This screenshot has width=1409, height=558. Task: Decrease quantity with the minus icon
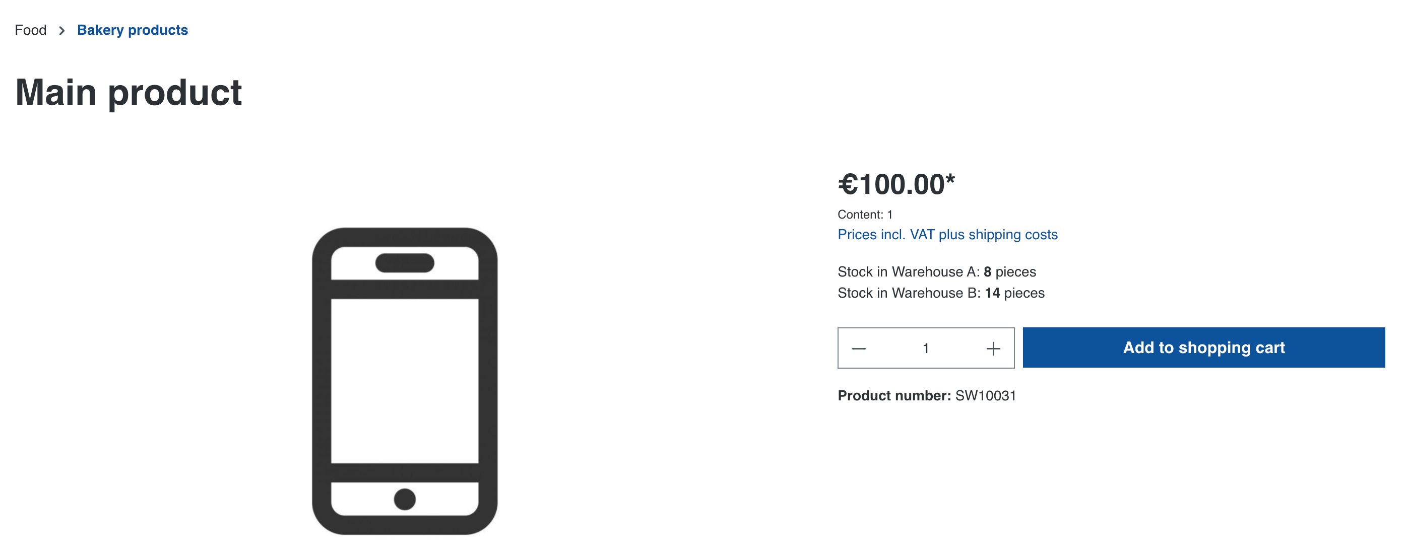(859, 348)
